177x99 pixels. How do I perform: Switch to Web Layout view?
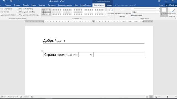pyautogui.click(x=156, y=97)
